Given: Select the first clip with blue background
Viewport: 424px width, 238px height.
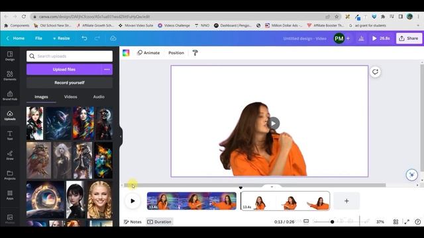Looking at the screenshot, I should (191, 201).
